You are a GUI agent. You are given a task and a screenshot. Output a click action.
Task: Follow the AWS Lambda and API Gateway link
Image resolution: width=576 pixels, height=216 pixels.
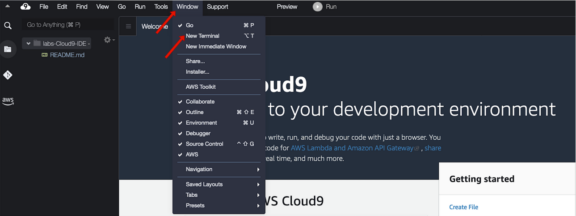click(x=352, y=148)
